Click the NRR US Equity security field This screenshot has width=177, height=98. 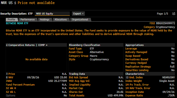(52, 14)
